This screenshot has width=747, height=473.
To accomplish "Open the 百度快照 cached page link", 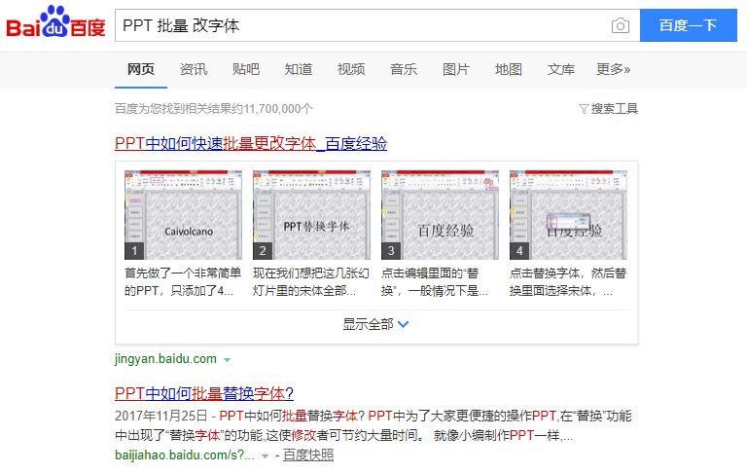I will pos(308,455).
